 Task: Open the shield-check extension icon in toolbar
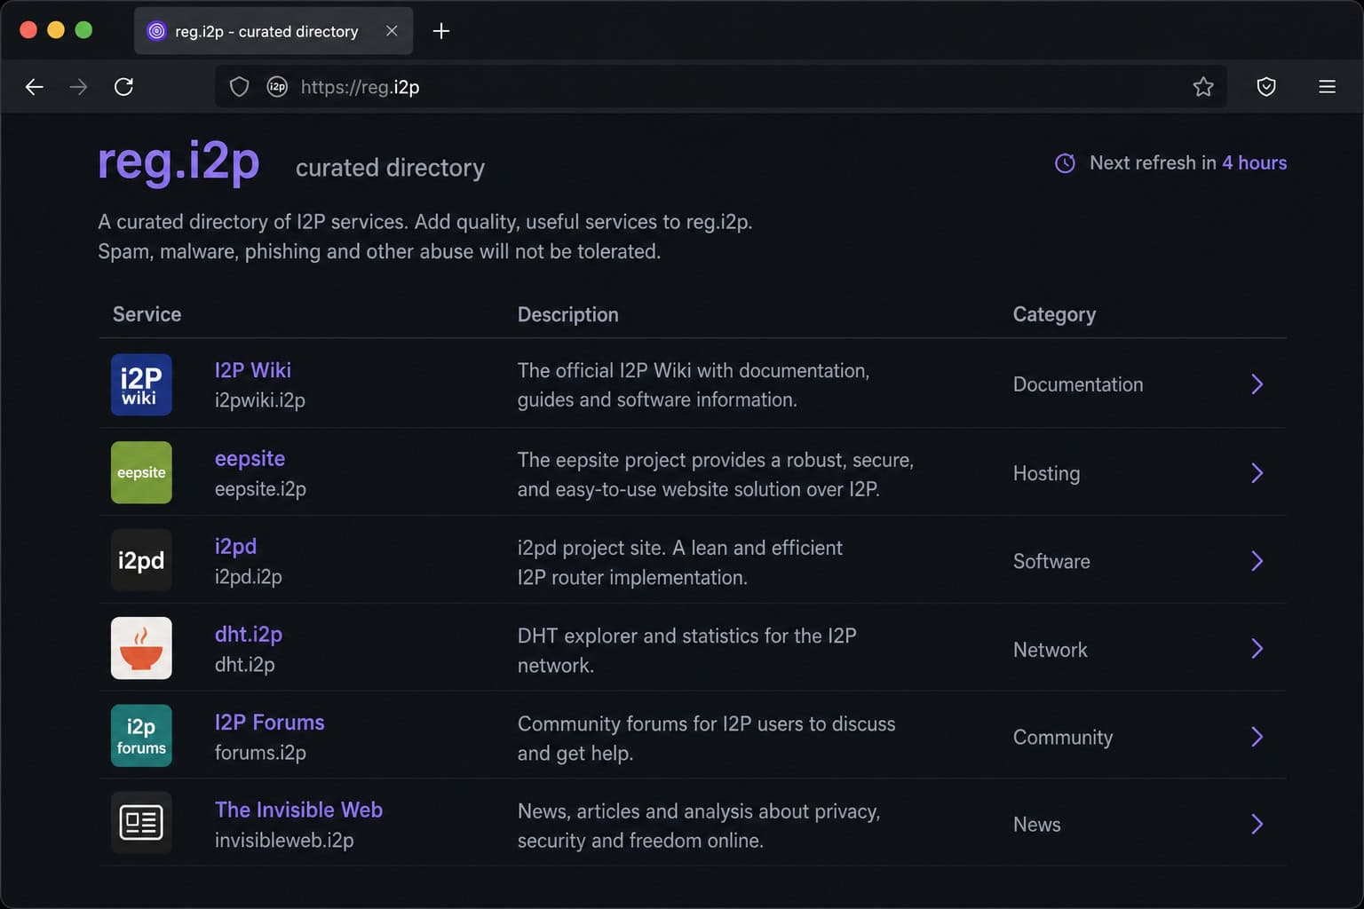(1266, 87)
